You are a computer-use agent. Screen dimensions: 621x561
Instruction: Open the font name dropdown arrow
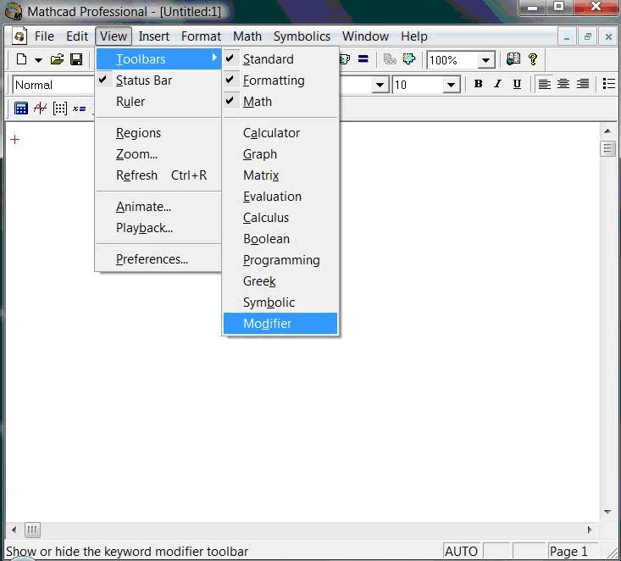380,85
